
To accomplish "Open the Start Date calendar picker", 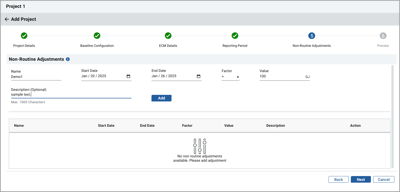I will pos(128,76).
